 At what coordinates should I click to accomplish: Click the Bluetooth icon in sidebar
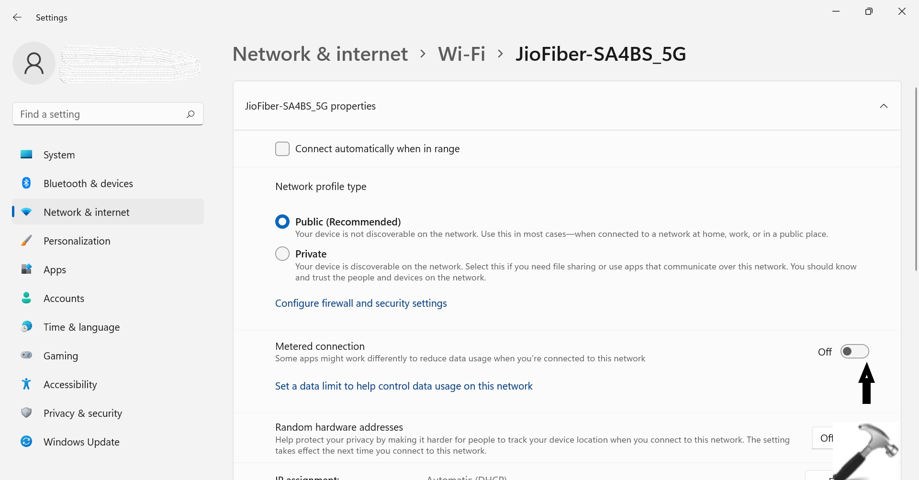coord(26,183)
